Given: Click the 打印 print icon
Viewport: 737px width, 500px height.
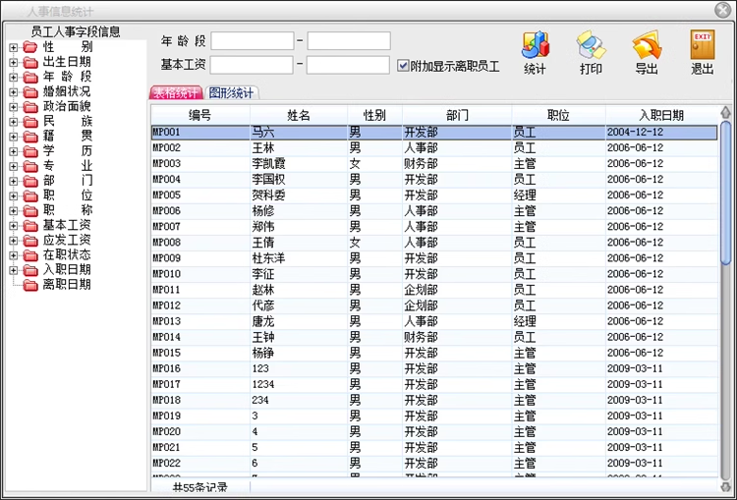Looking at the screenshot, I should pyautogui.click(x=591, y=45).
